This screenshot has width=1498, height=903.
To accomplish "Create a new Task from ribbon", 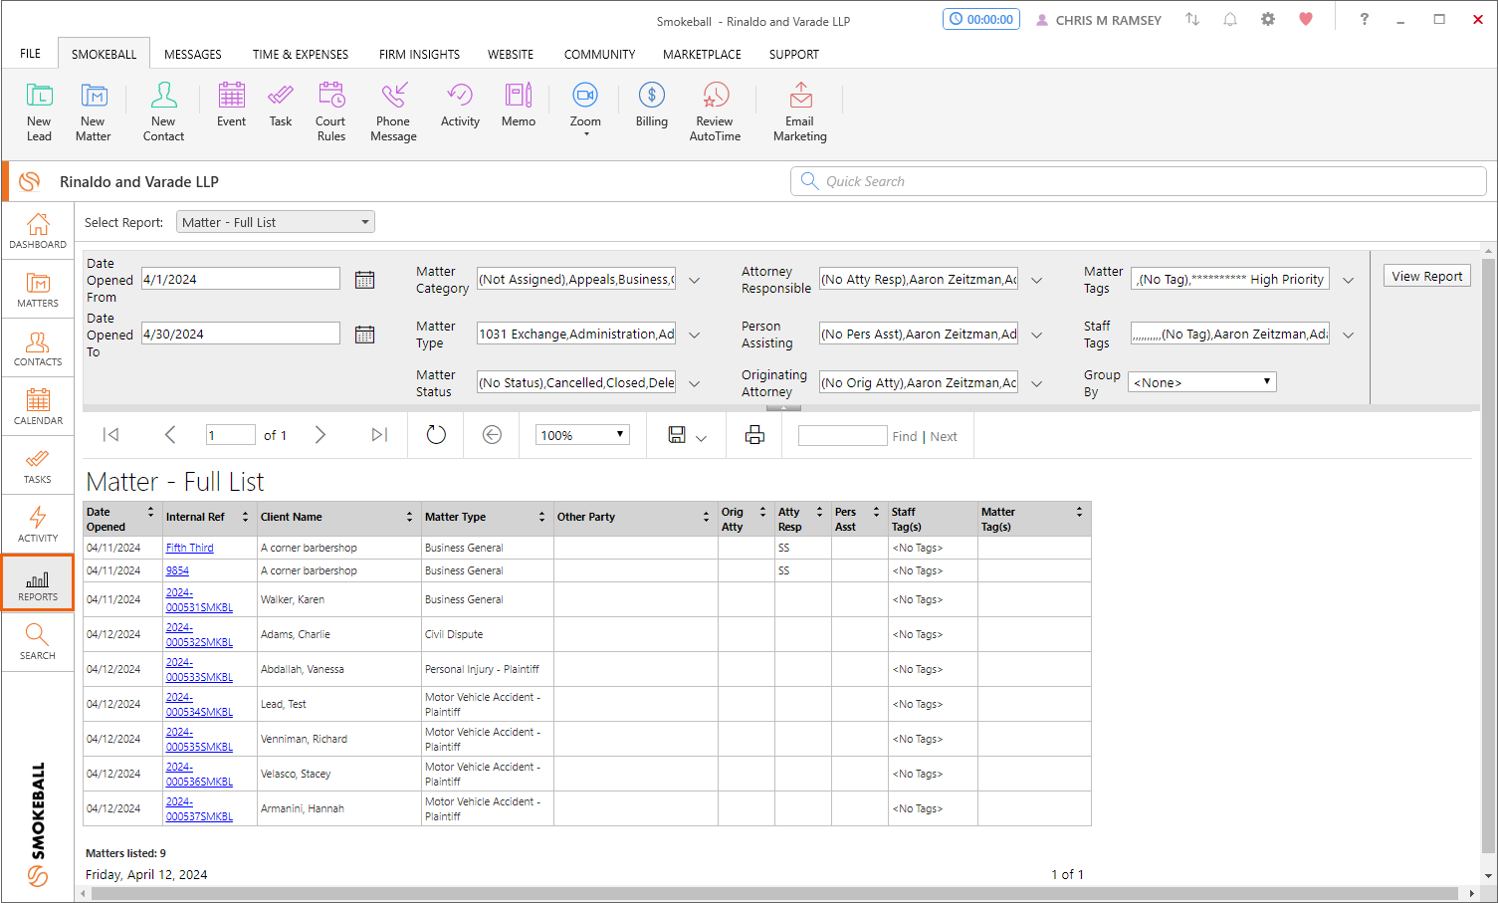I will [x=281, y=106].
